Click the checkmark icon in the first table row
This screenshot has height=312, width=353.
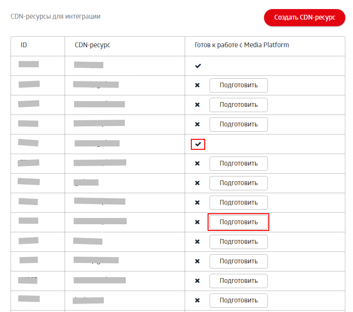[198, 66]
